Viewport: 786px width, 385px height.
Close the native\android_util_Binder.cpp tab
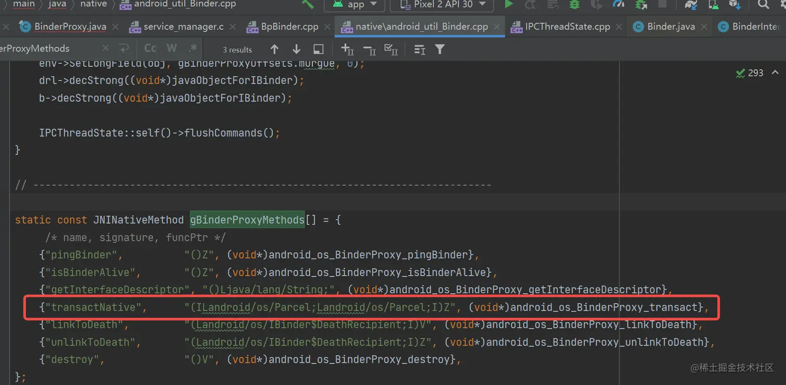tap(497, 27)
